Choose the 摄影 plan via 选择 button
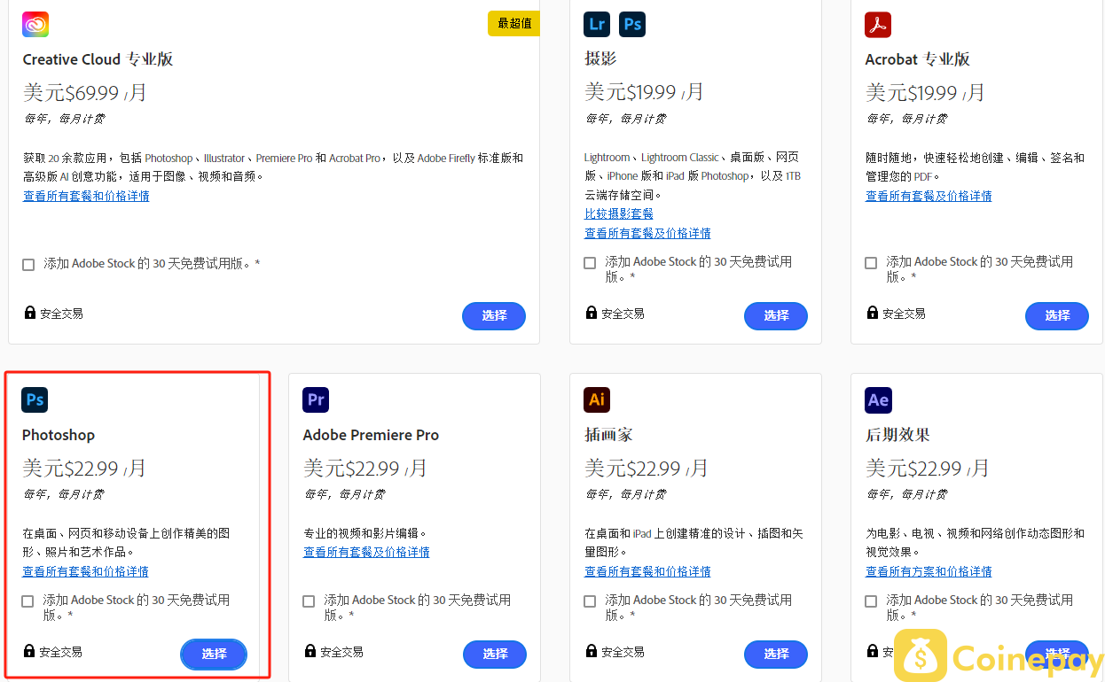1105x682 pixels. coord(776,316)
